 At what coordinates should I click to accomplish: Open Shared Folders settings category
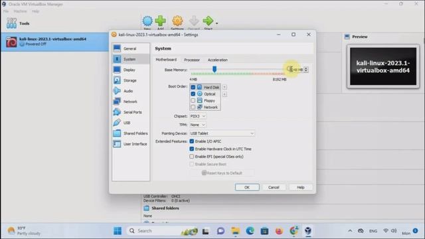(131, 133)
